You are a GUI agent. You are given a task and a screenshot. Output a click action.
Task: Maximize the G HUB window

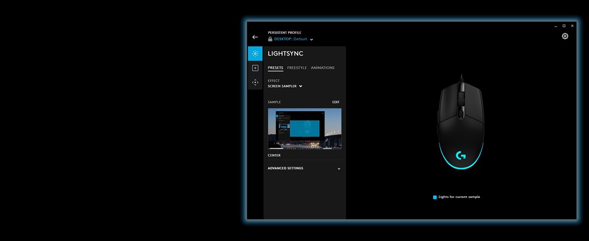coord(564,26)
